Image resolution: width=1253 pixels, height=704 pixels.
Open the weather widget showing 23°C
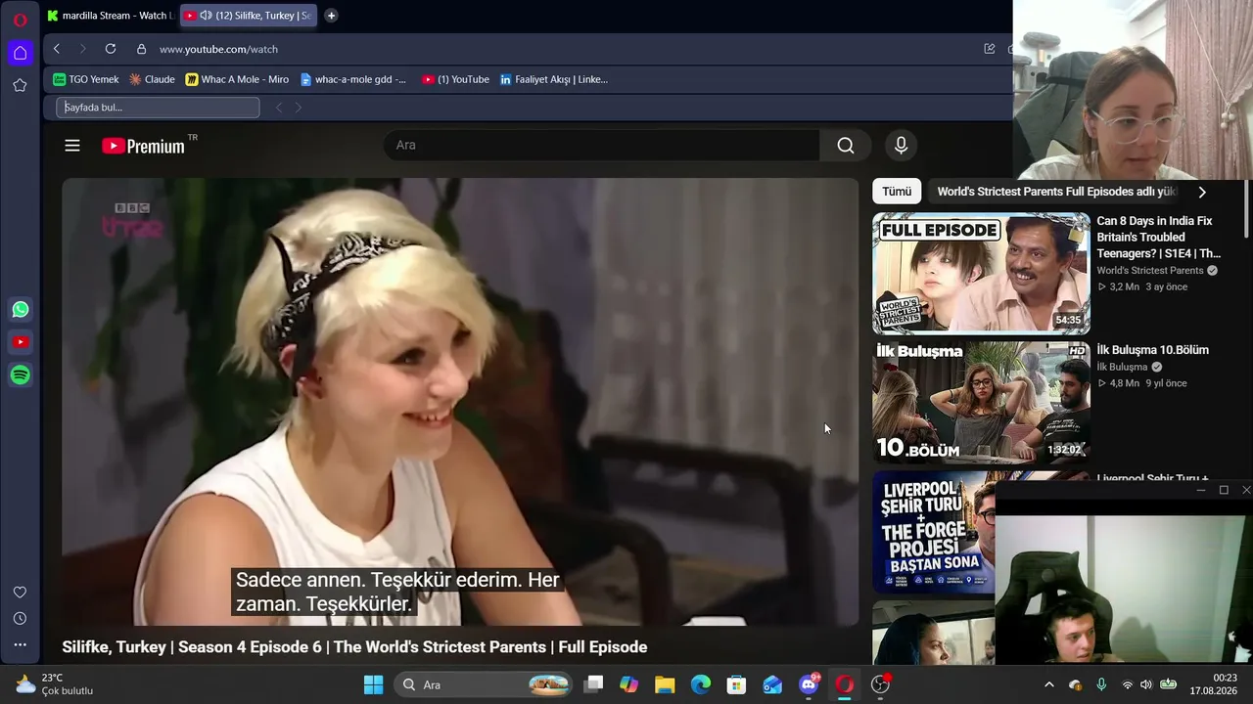(x=54, y=684)
